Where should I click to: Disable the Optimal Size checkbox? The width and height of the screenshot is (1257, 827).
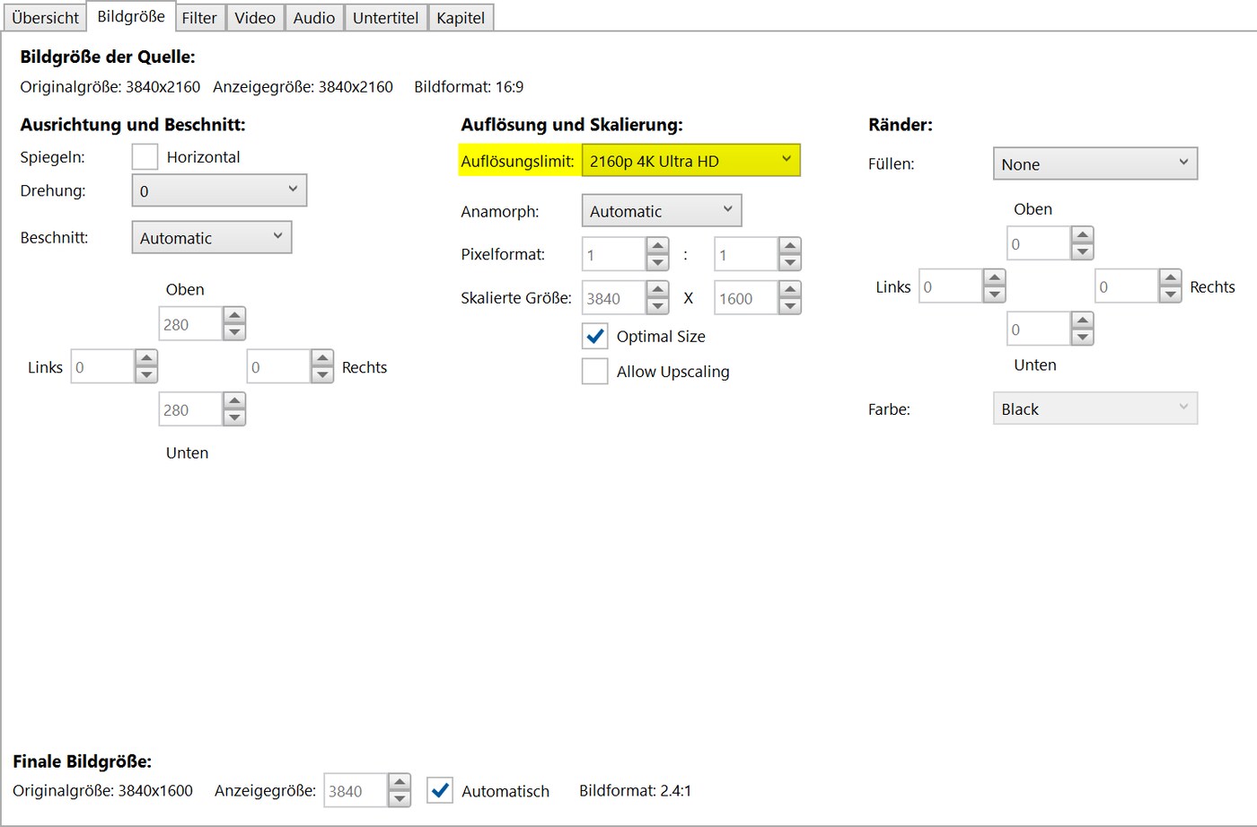594,336
